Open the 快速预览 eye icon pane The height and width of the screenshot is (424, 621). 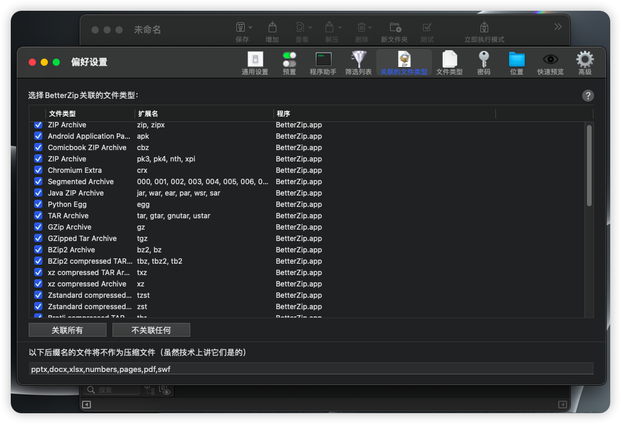pyautogui.click(x=550, y=63)
